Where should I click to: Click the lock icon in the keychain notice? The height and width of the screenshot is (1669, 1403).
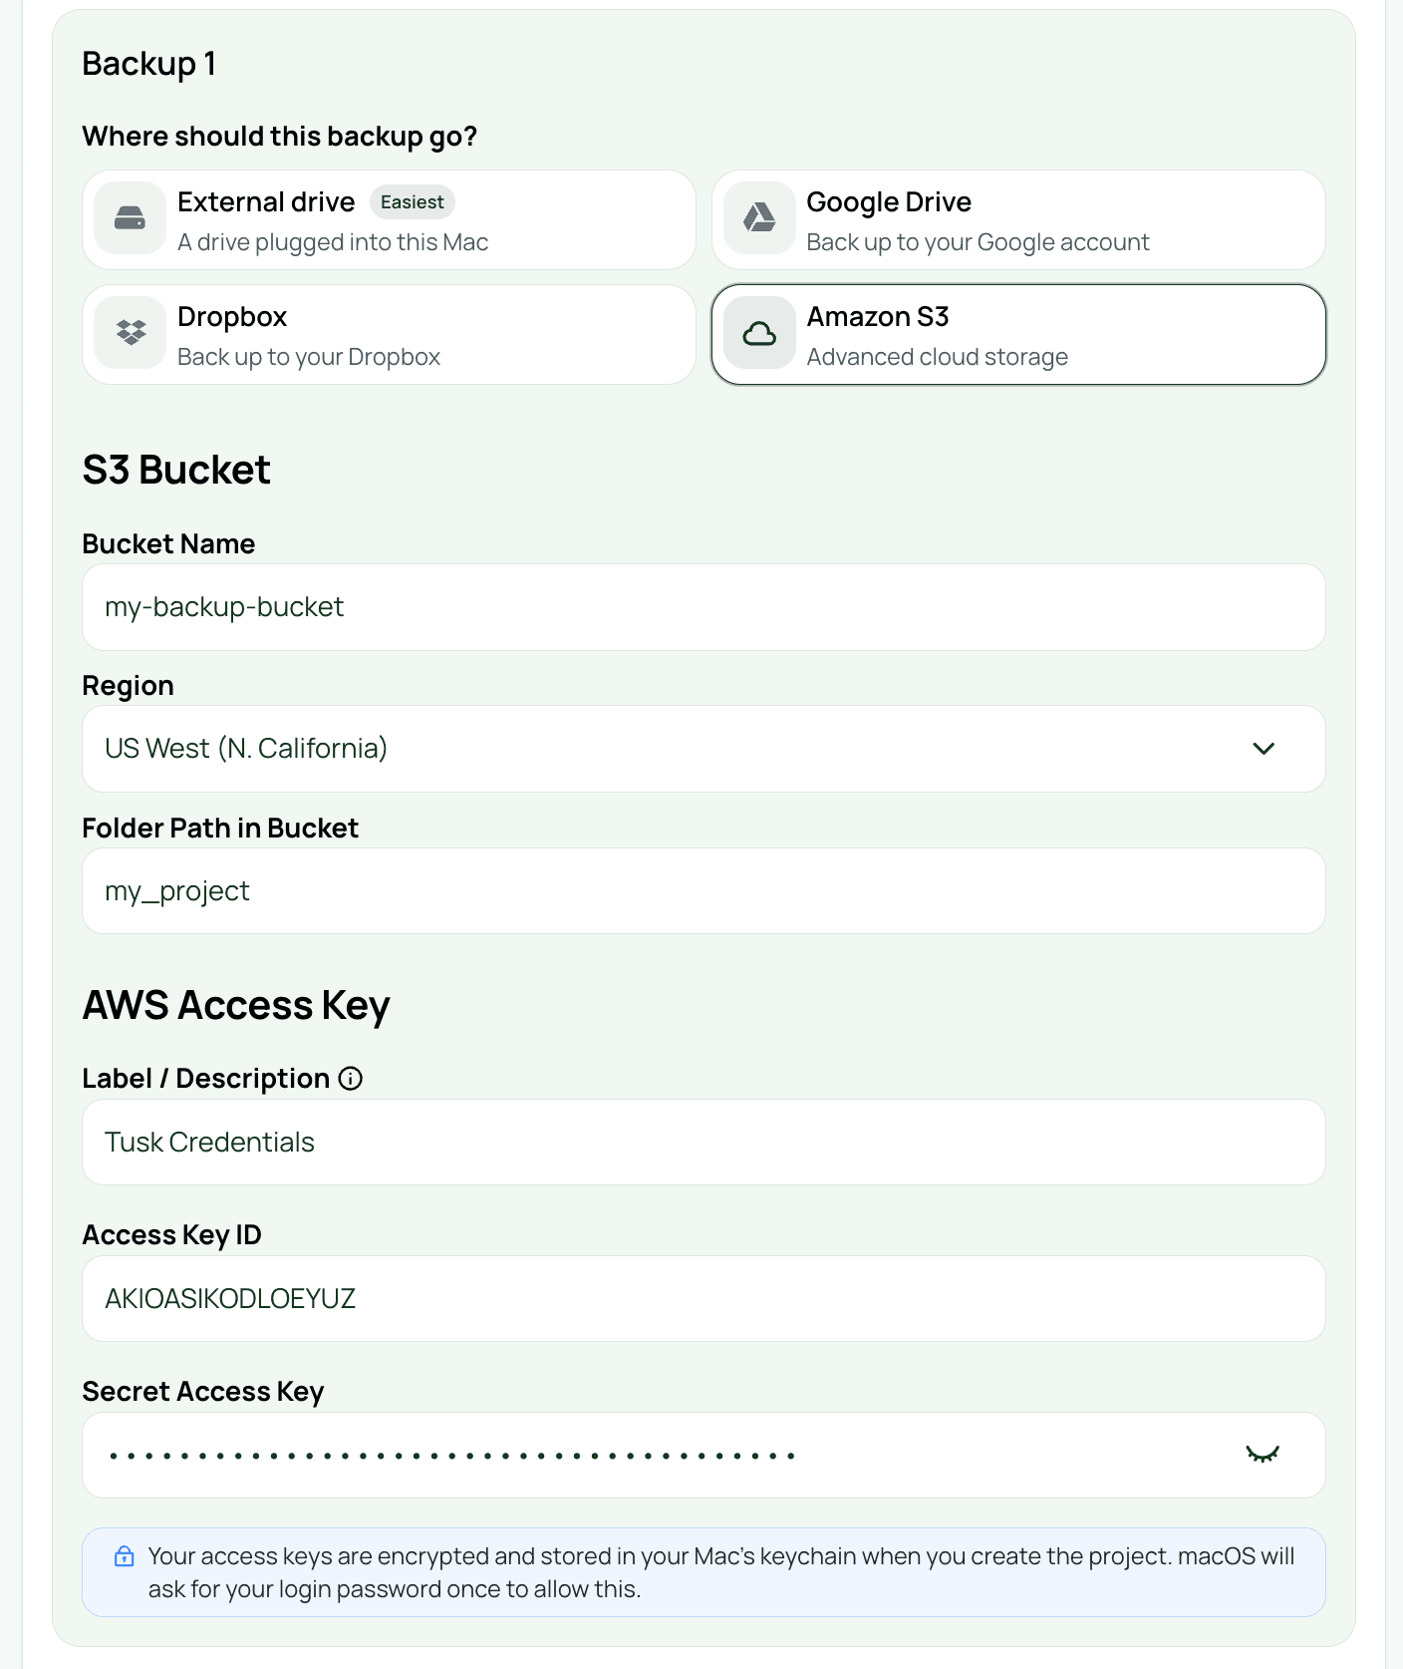click(125, 1556)
